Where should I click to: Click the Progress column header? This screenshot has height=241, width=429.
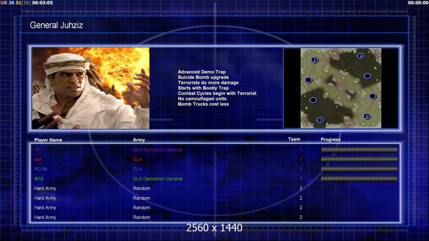click(x=330, y=139)
